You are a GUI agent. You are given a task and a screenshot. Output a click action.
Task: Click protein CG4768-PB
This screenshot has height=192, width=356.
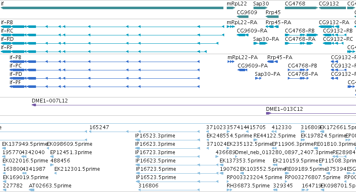[x=298, y=70]
